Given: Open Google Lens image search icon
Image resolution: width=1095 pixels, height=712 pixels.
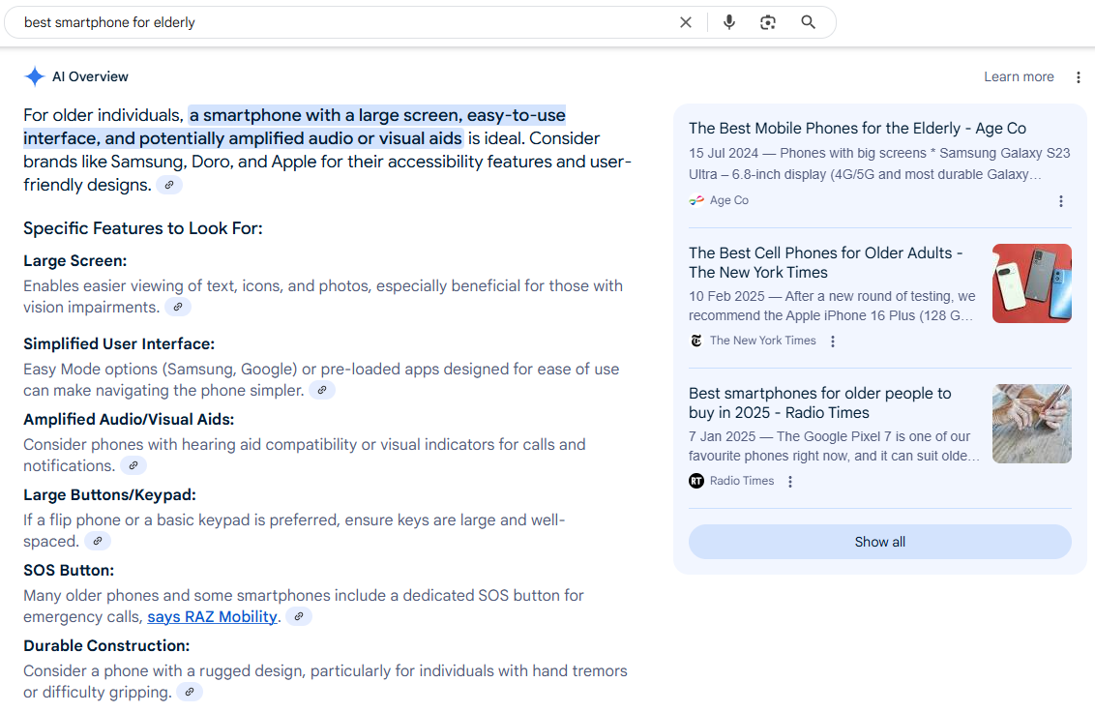Looking at the screenshot, I should point(768,22).
